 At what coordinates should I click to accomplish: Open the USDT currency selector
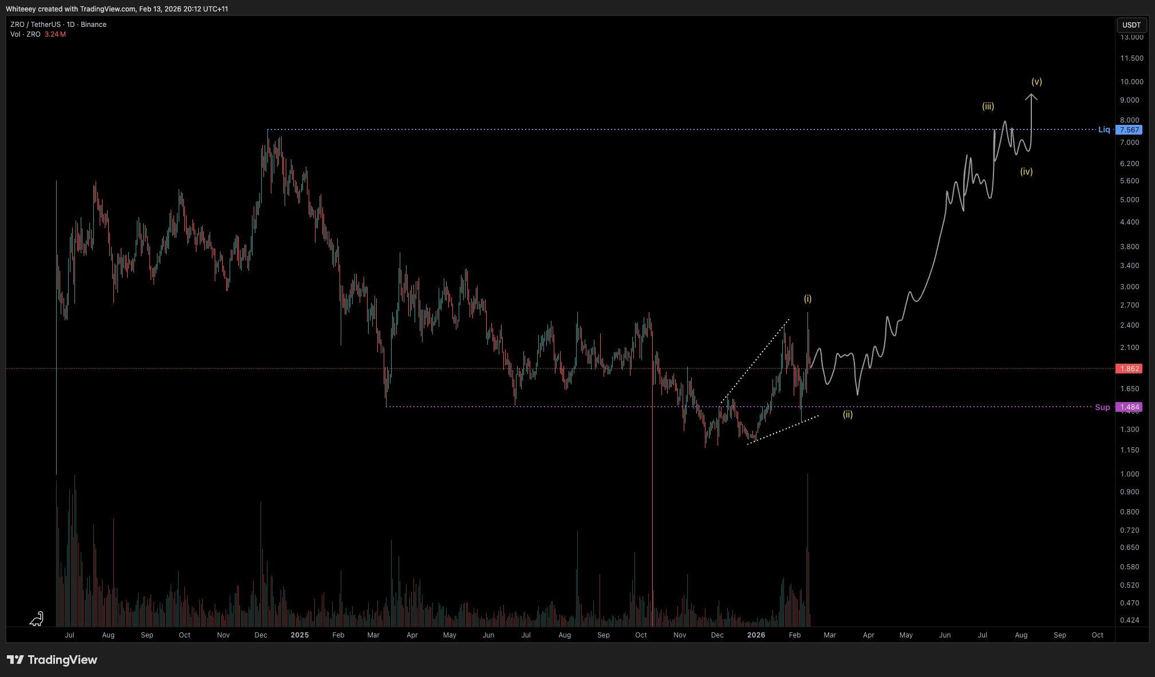click(1131, 25)
